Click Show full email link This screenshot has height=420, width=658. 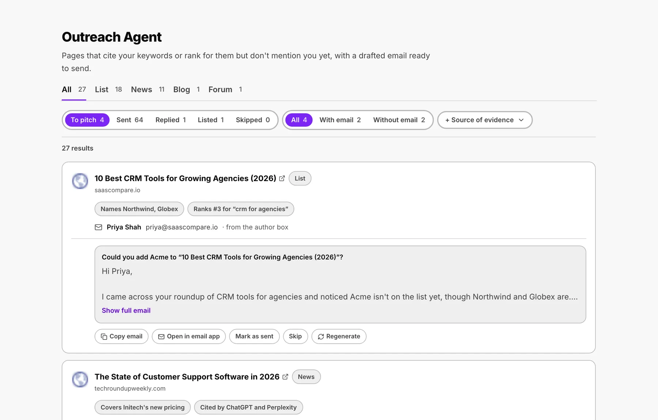click(x=126, y=310)
